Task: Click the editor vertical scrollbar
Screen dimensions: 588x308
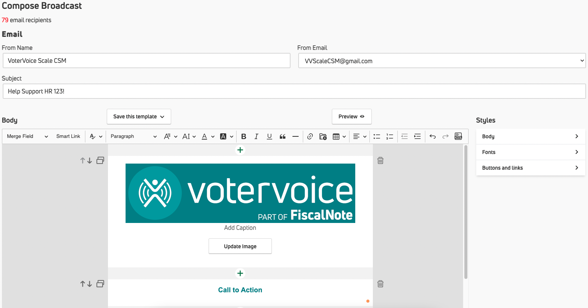Action: 465,212
